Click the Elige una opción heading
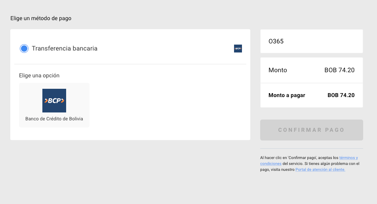Screen dimensions: 377x204 point(39,75)
